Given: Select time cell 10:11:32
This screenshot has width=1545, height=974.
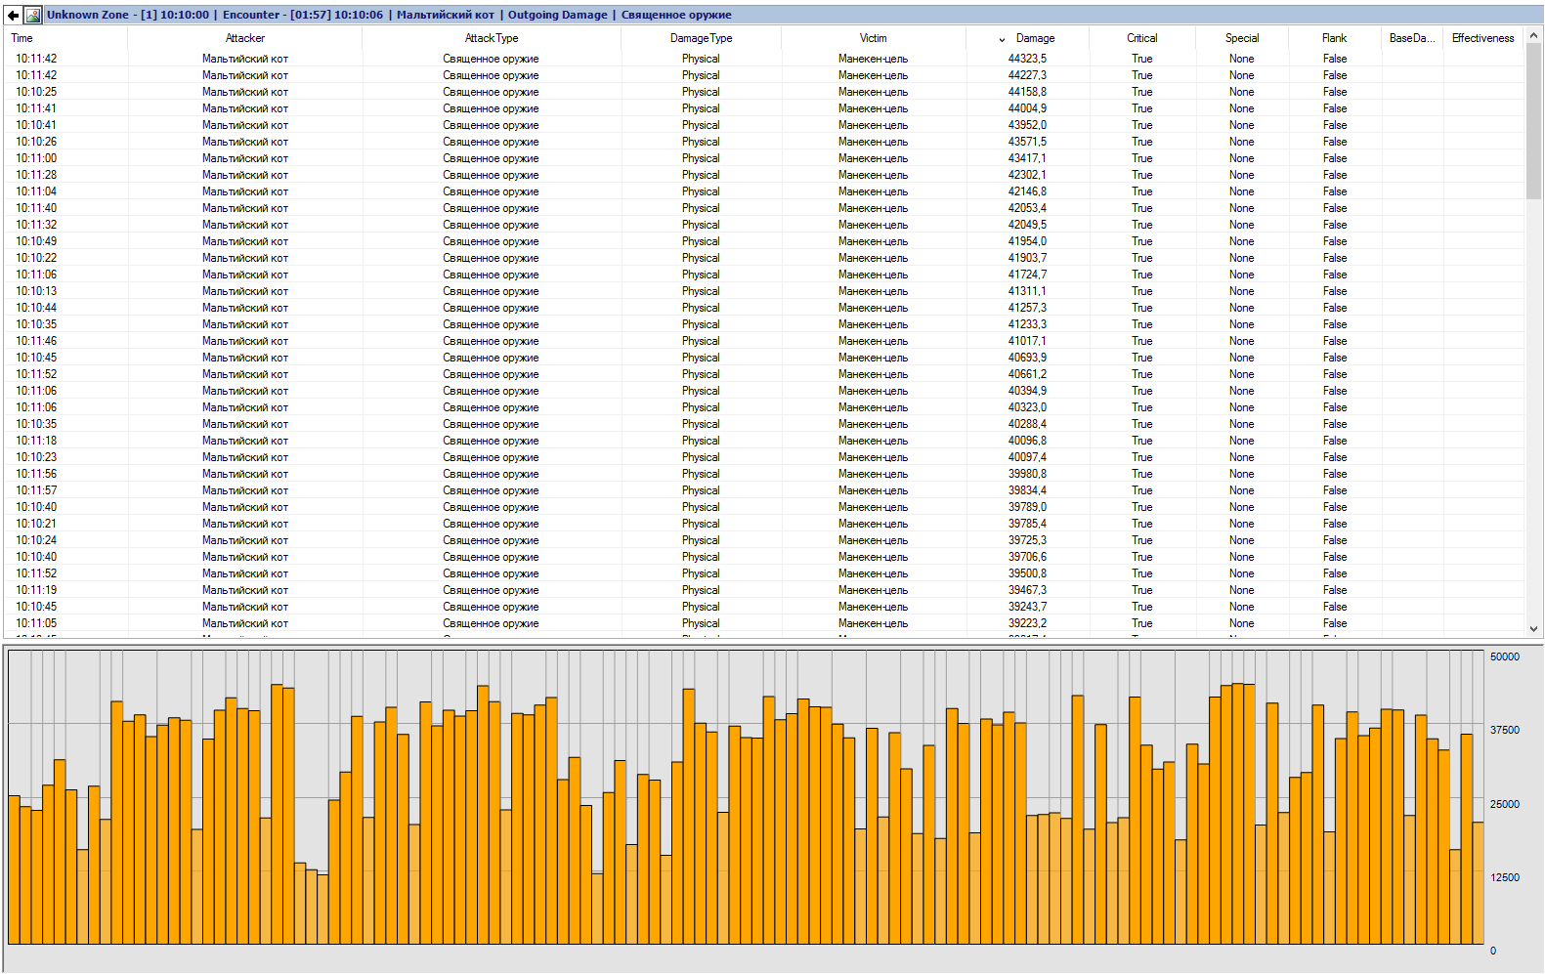Looking at the screenshot, I should (36, 225).
